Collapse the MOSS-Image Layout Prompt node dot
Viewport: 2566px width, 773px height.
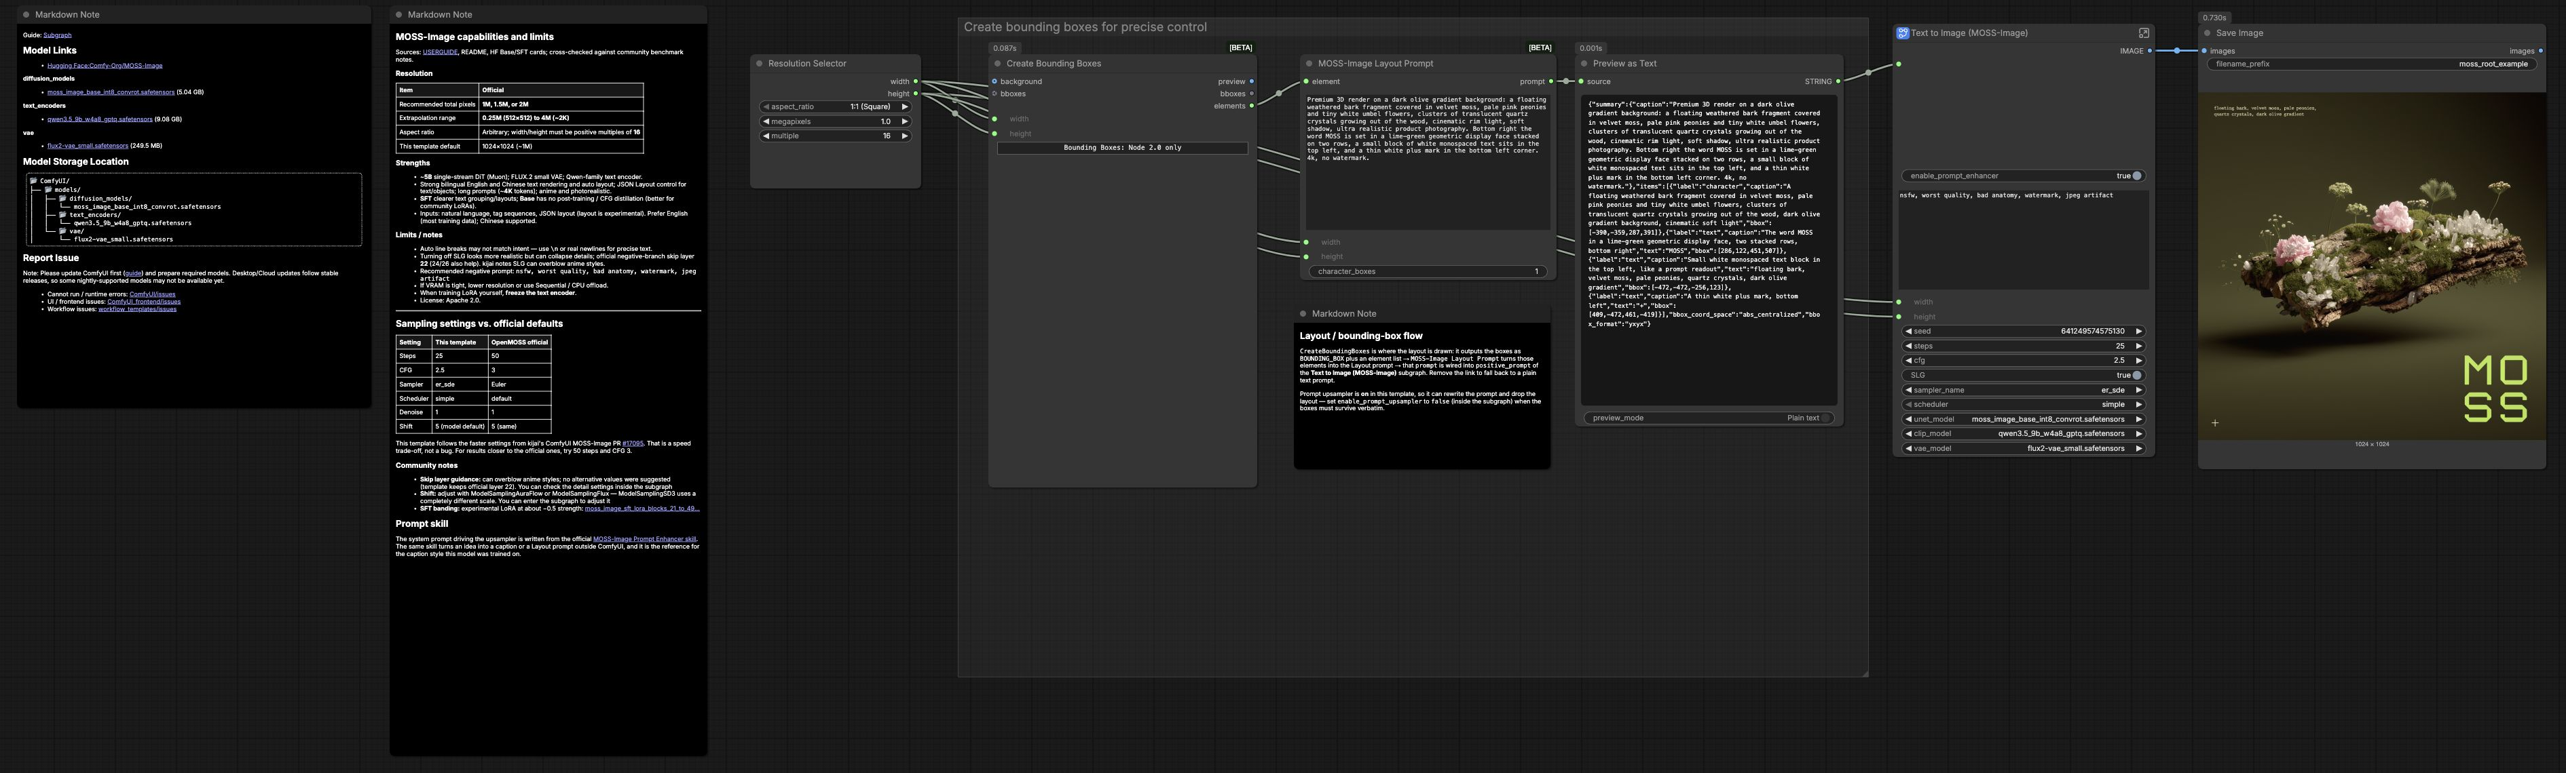1309,64
